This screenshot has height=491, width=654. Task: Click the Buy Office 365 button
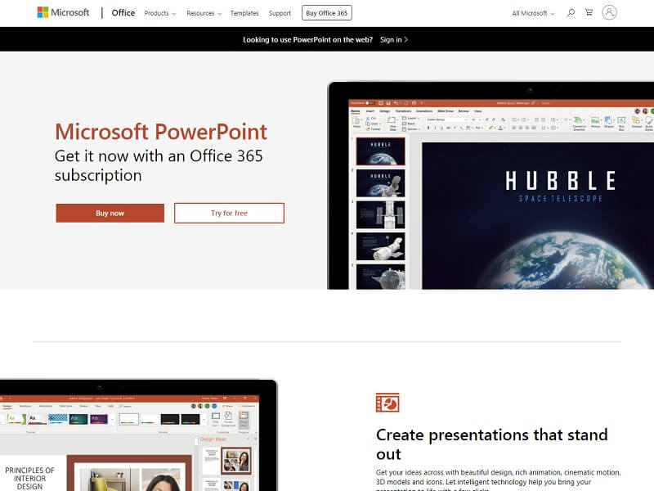(x=326, y=13)
